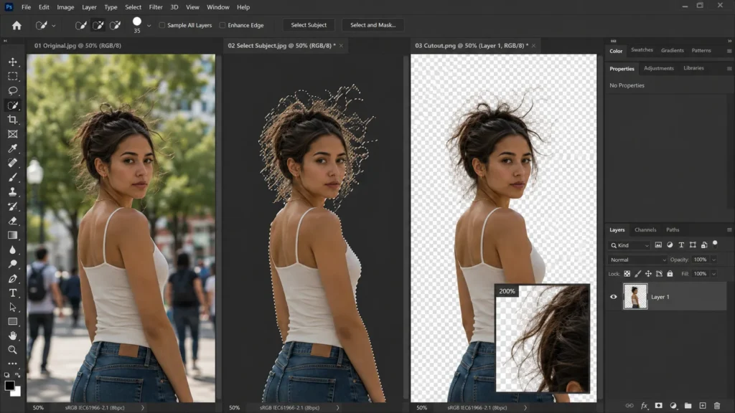The width and height of the screenshot is (735, 413).
Task: Click Create new group folder icon
Action: point(688,406)
